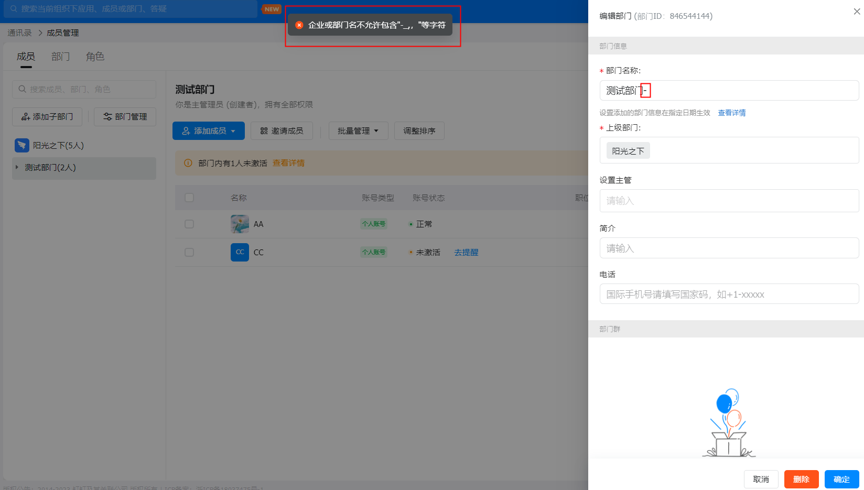
Task: Close the edit department panel
Action: (x=857, y=12)
